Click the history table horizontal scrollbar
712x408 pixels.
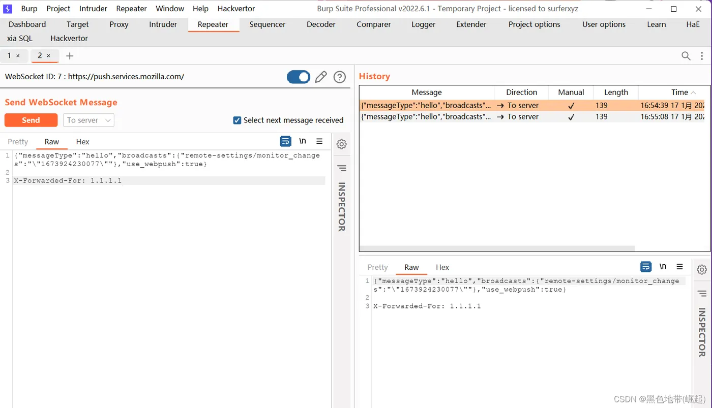(x=497, y=248)
